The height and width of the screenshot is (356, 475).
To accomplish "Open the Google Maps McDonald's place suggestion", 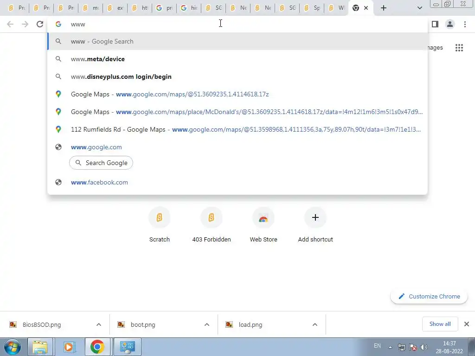I will [237, 112].
